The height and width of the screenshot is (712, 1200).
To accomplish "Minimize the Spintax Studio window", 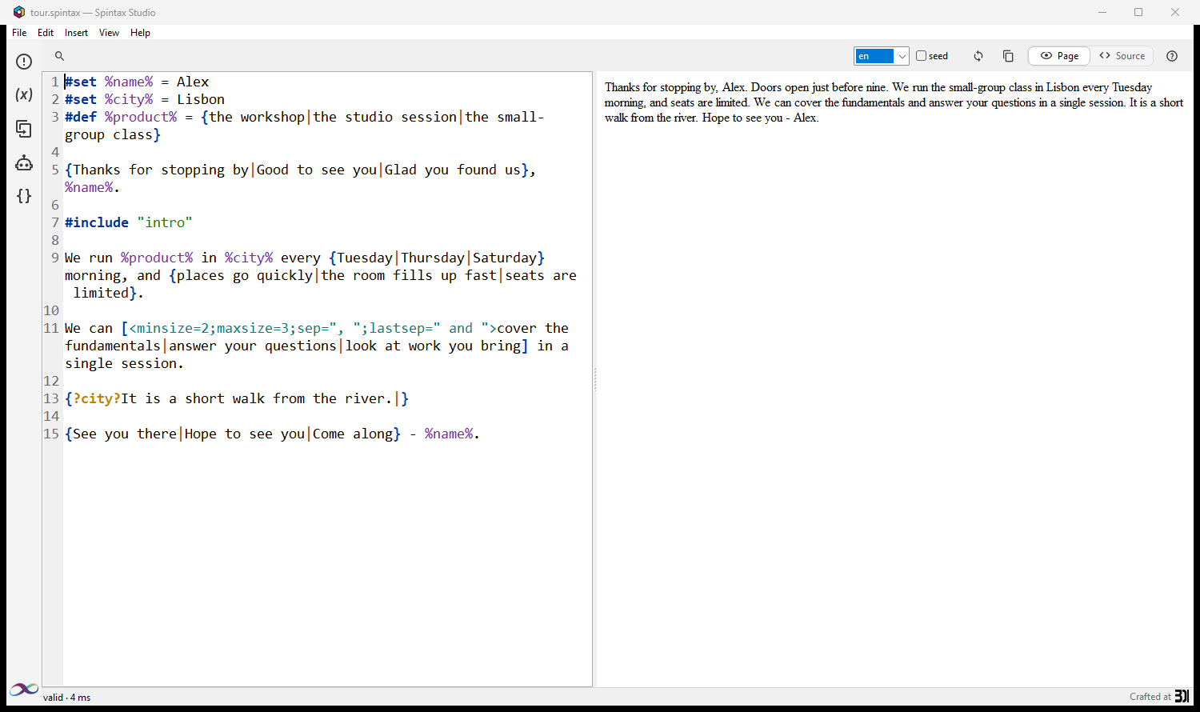I will click(1102, 12).
